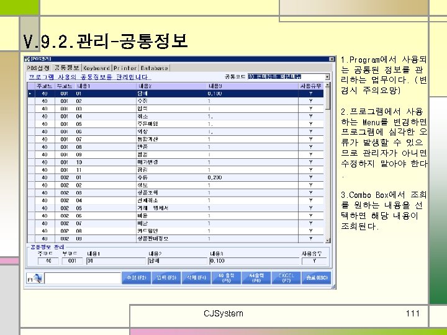Click the row selector of row 001 03
This screenshot has width=447, height=335.
tap(31, 109)
